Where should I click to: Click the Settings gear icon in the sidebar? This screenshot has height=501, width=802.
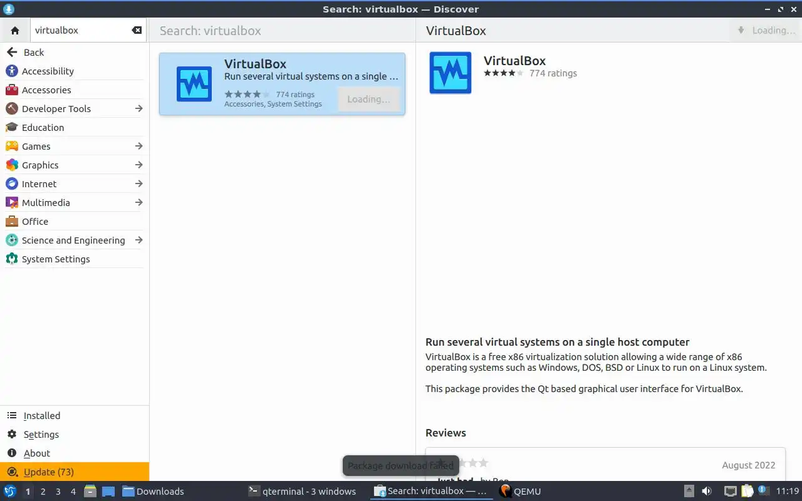[x=12, y=434]
